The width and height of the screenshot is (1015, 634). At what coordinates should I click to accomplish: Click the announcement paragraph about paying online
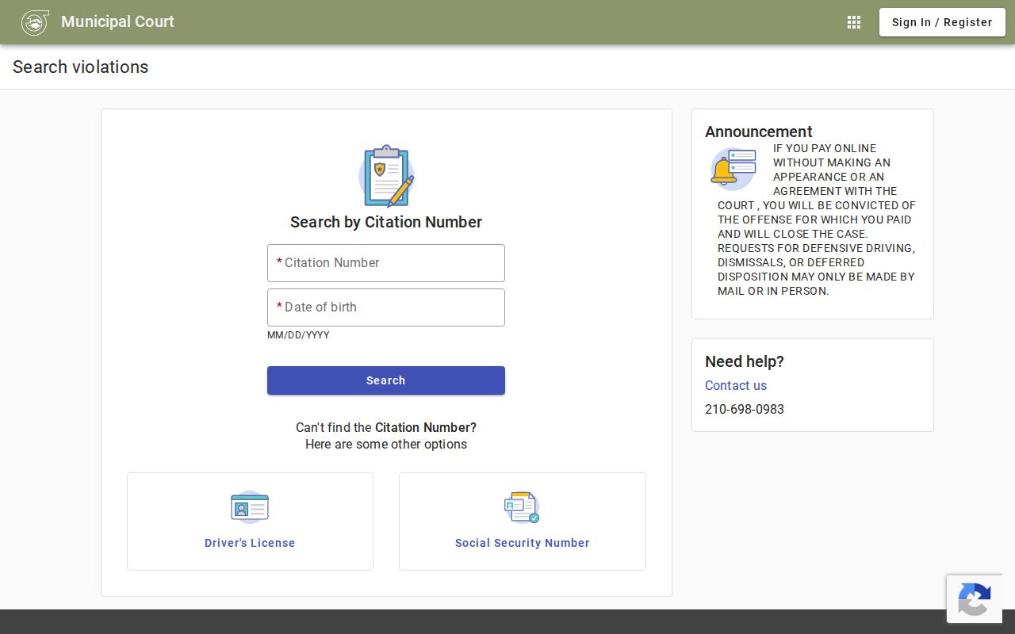pyautogui.click(x=817, y=220)
